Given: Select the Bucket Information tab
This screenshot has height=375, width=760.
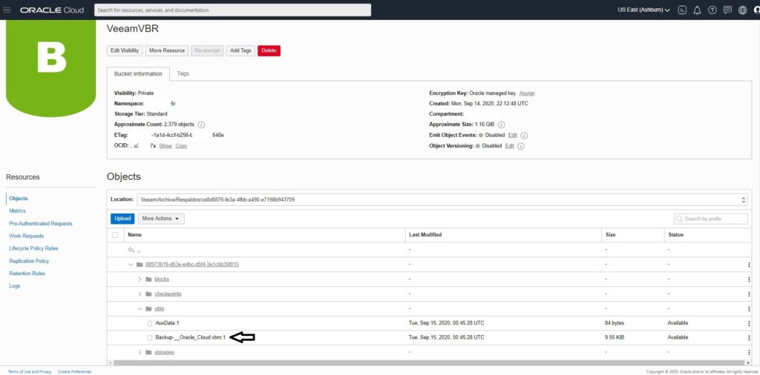Looking at the screenshot, I should [138, 74].
